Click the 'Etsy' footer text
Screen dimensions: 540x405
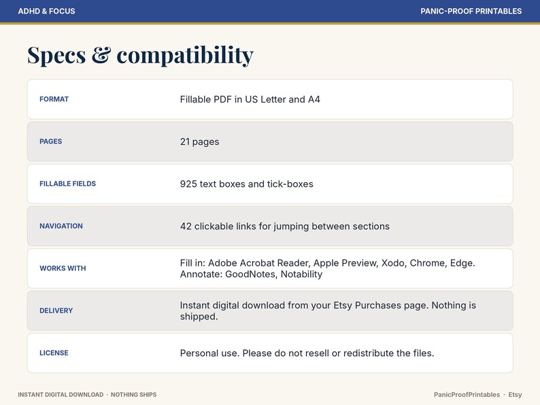515,395
